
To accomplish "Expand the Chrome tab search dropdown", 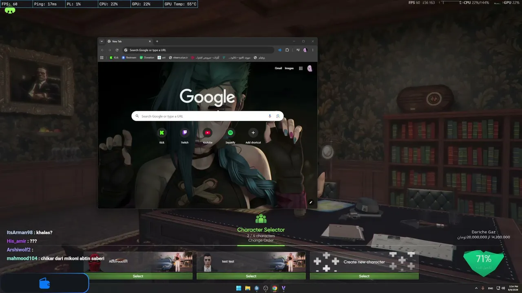I will 102,41.
